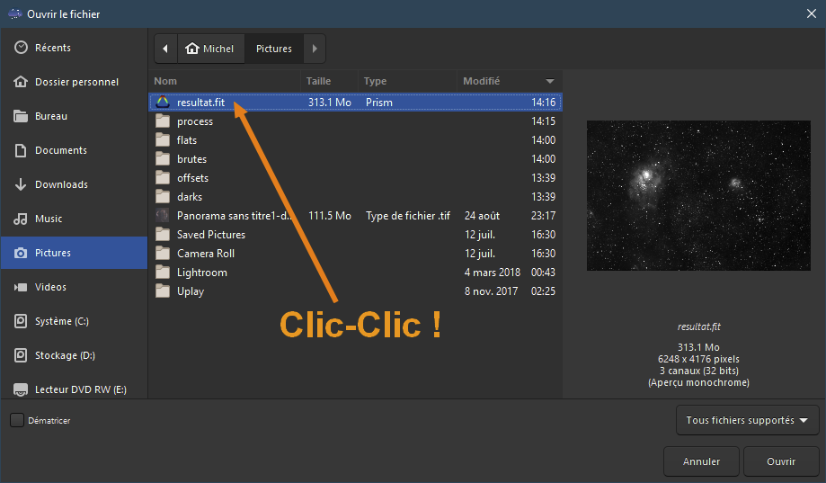This screenshot has width=826, height=483.
Task: Sort files by the Taille column
Action: (x=329, y=81)
